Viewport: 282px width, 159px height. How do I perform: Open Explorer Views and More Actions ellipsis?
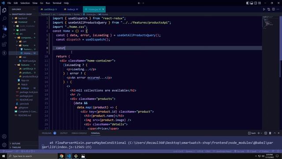[x=34, y=9]
